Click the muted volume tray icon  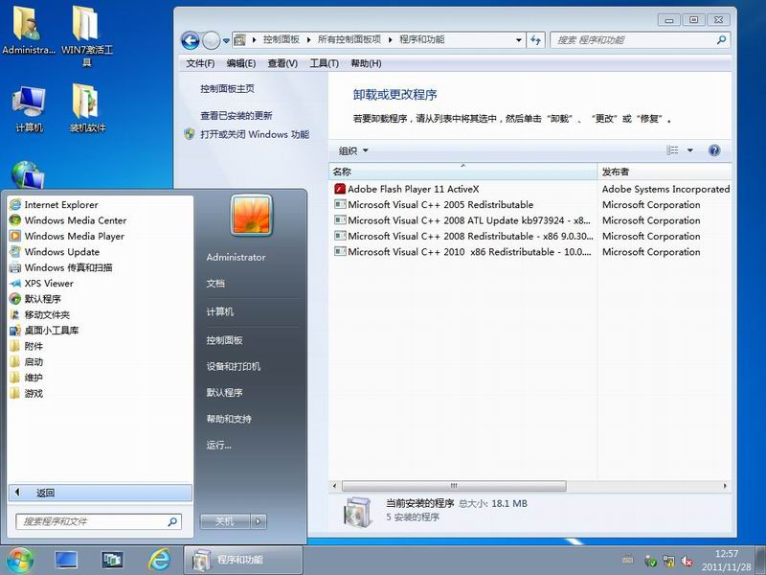(x=687, y=562)
